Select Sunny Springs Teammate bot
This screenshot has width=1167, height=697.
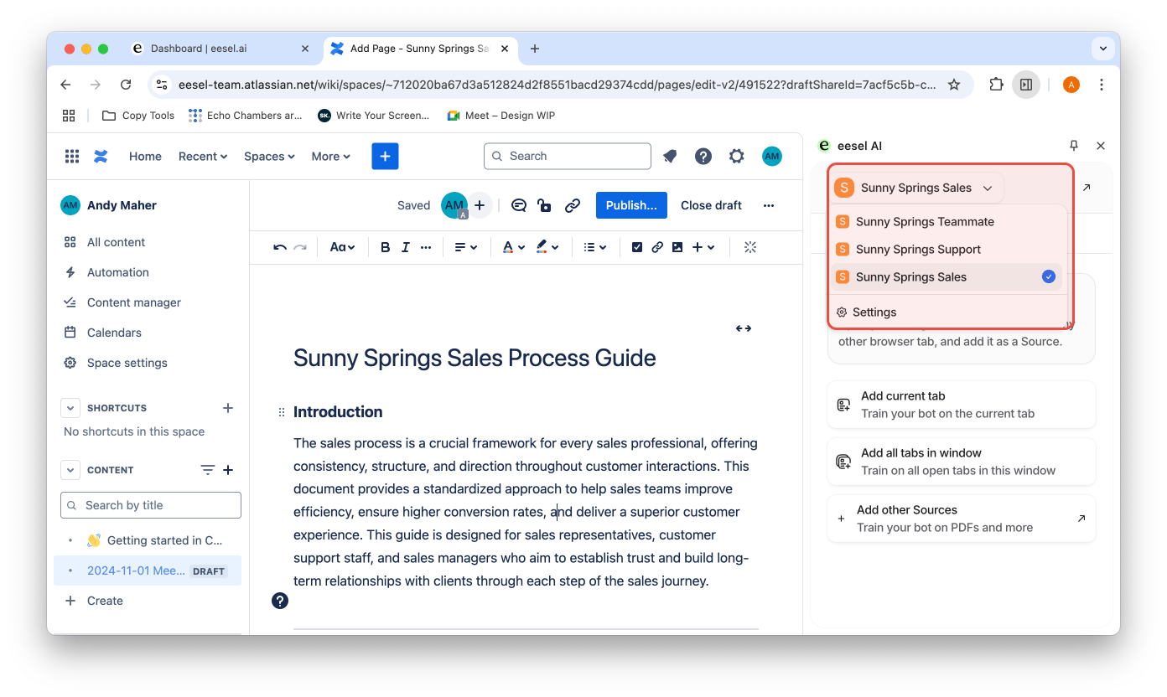[947, 222]
